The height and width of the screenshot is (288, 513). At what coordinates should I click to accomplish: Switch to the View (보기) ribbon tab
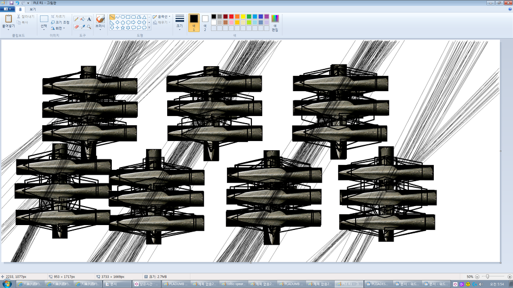point(33,9)
